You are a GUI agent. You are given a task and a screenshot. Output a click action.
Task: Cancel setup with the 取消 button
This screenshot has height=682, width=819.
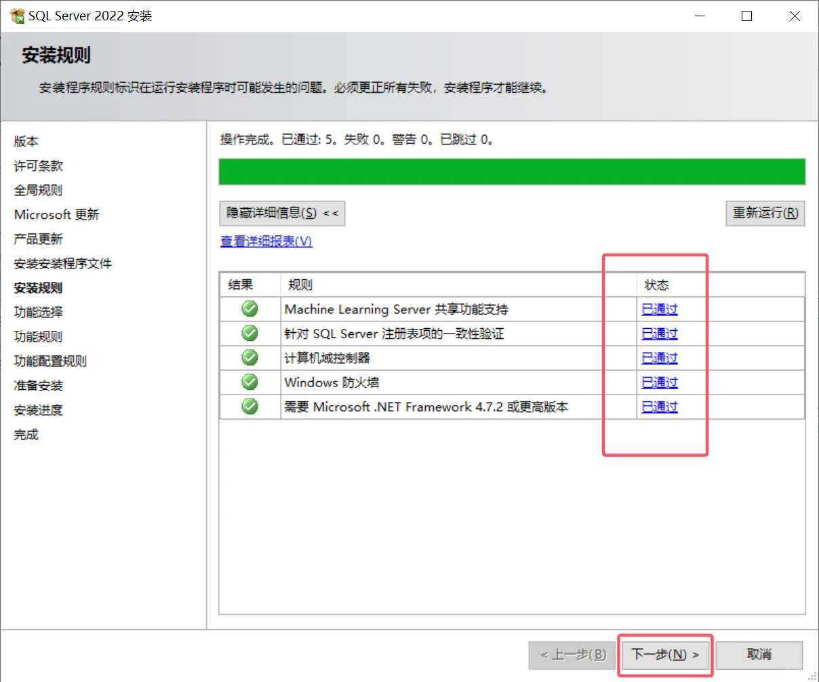pyautogui.click(x=759, y=654)
